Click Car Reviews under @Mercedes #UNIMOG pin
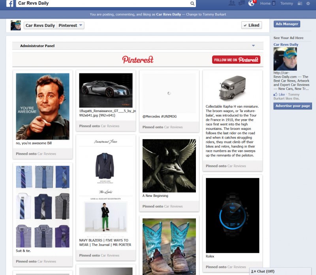This screenshot has height=275, width=316. tap(173, 127)
